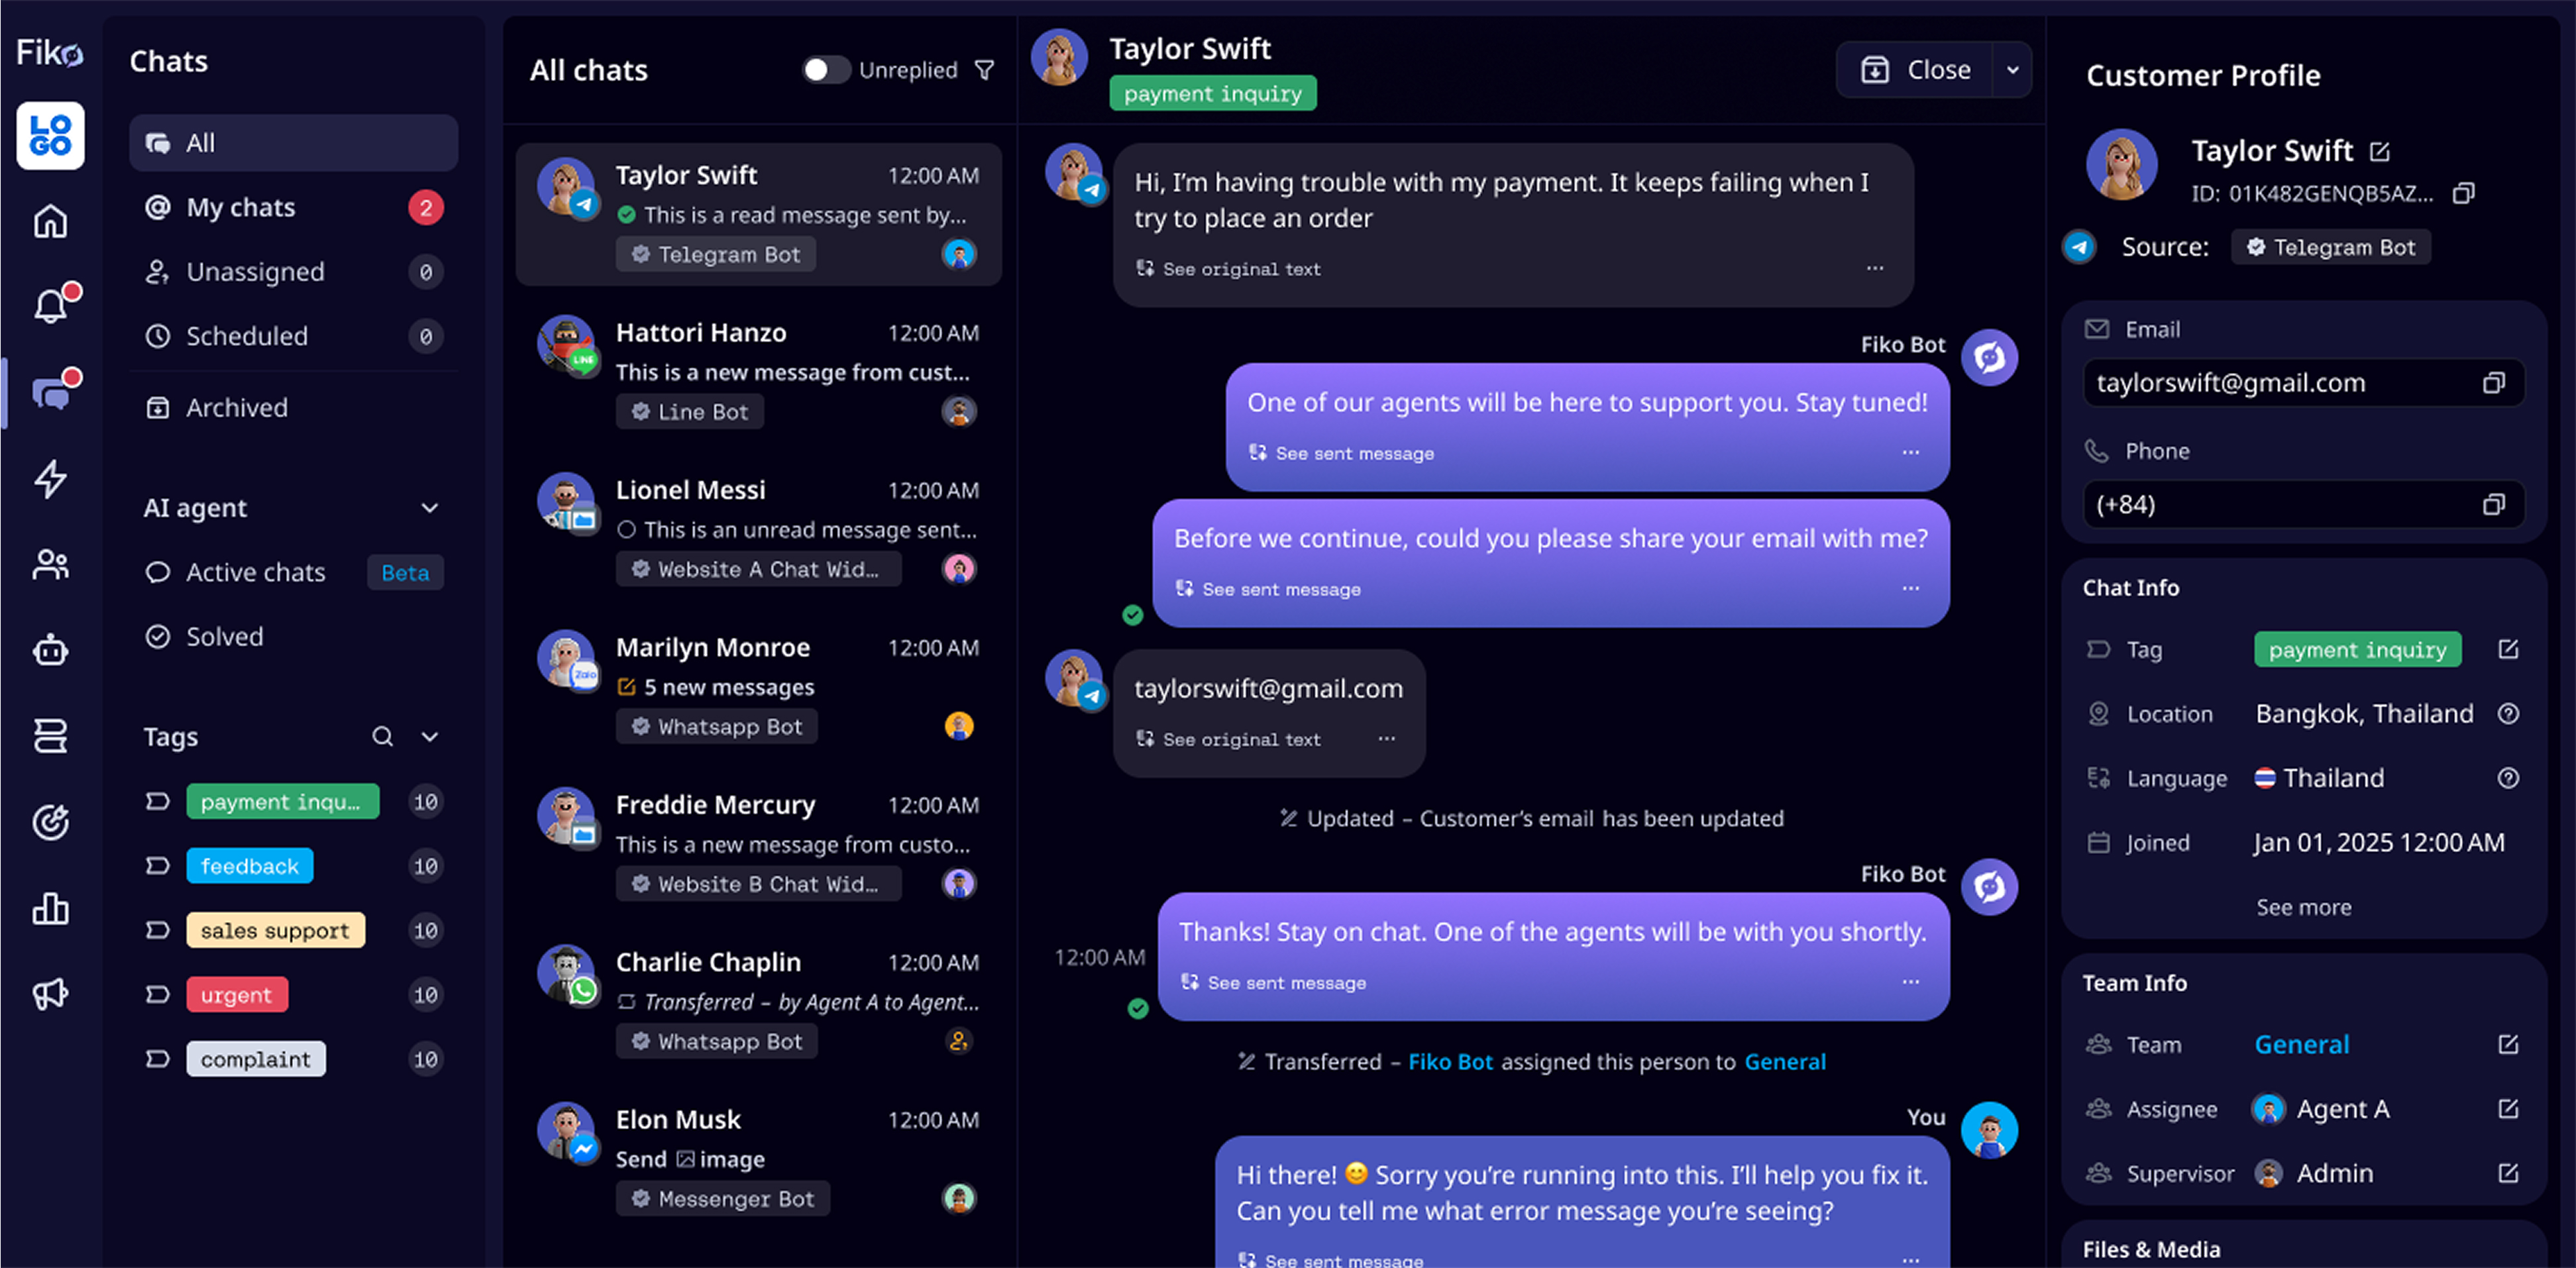
Task: Select My chats in the sidebar
Action: pyautogui.click(x=240, y=207)
